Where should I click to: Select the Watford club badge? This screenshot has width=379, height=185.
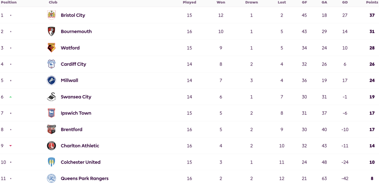(51, 48)
